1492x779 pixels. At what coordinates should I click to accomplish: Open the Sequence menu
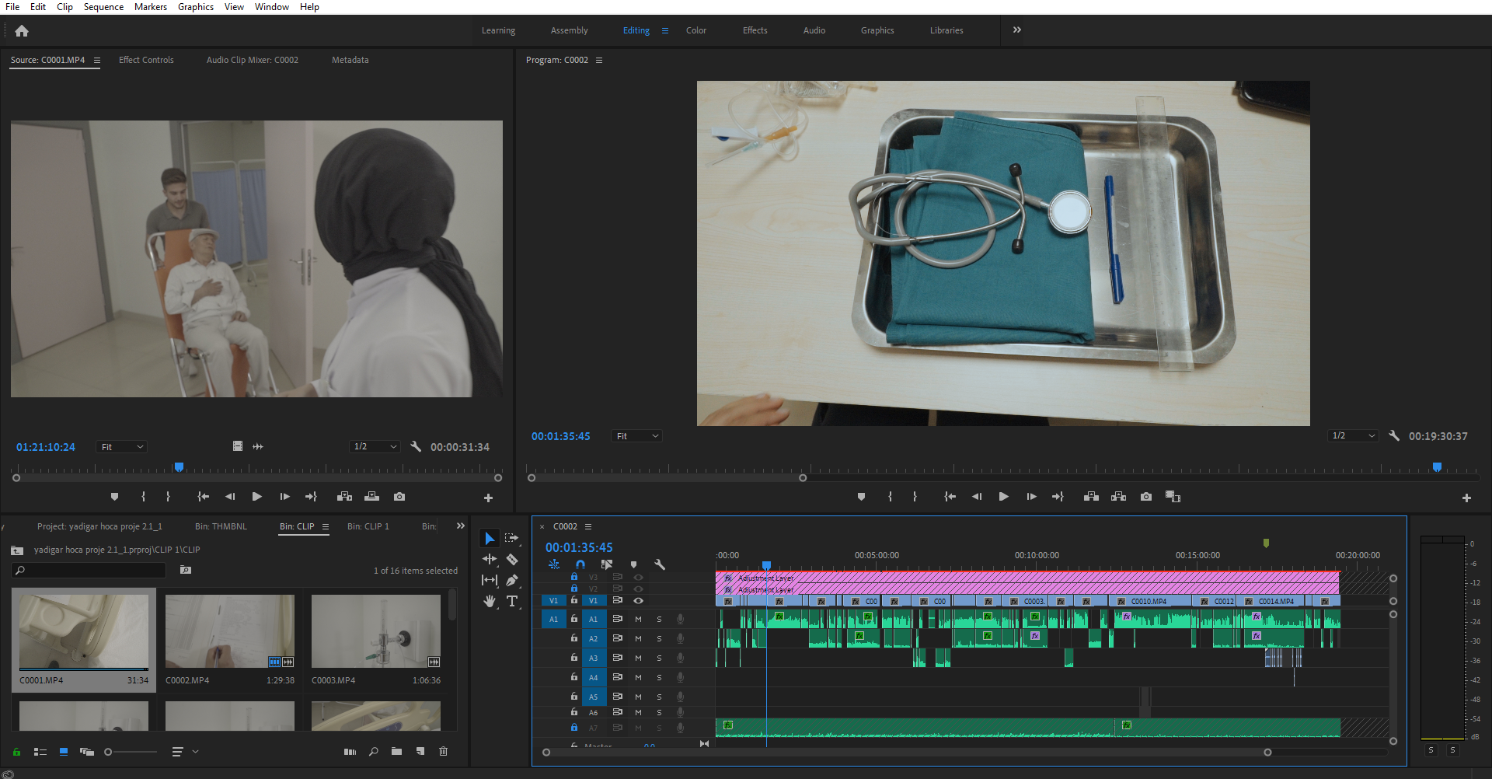coord(103,7)
